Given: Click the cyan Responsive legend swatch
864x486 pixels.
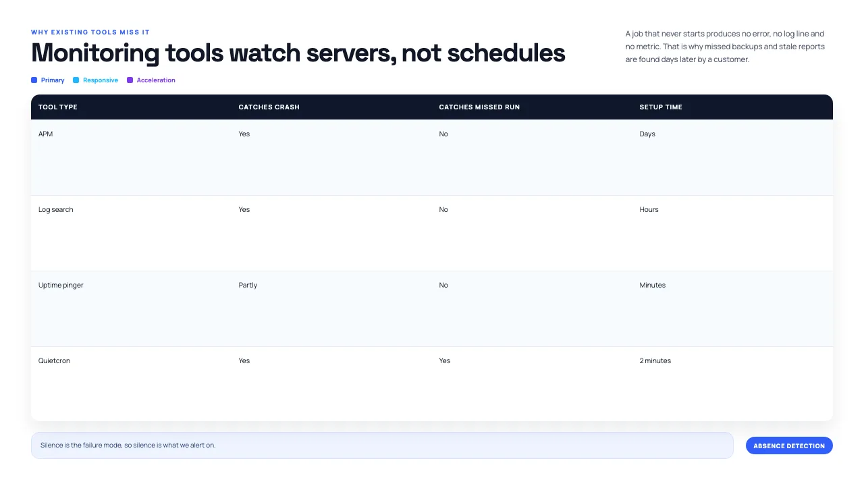Looking at the screenshot, I should click(76, 80).
